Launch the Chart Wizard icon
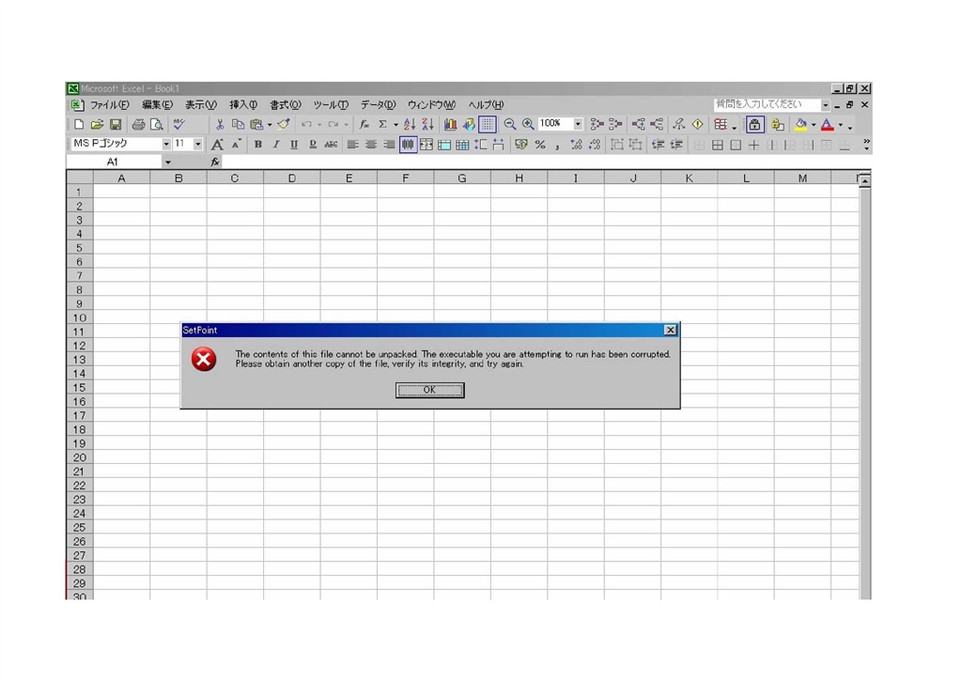Image resolution: width=962 pixels, height=680 pixels. click(x=450, y=125)
